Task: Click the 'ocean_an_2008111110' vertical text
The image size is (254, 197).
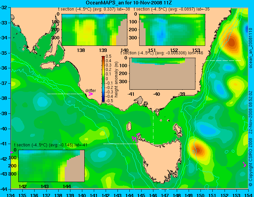Action: 251,48
